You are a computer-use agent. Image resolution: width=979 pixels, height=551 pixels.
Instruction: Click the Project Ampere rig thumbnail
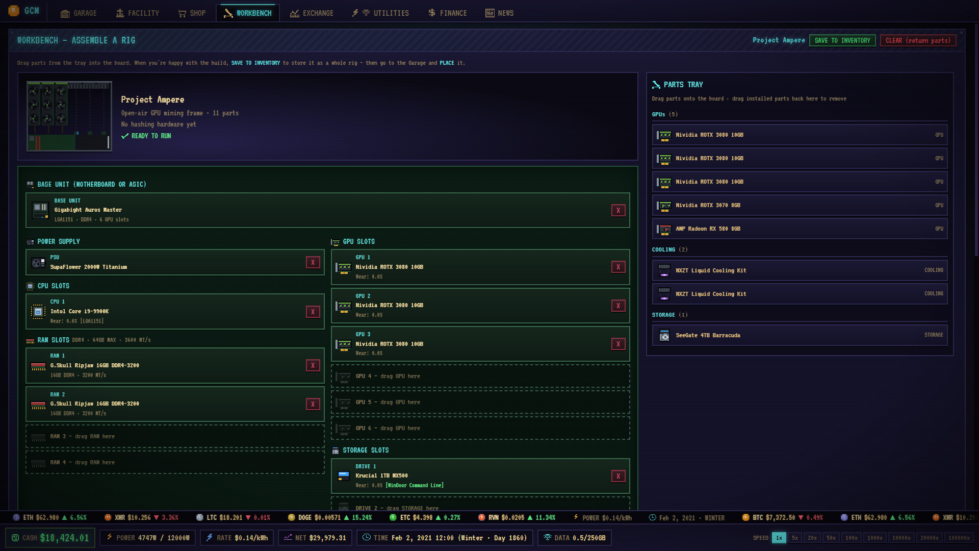69,116
